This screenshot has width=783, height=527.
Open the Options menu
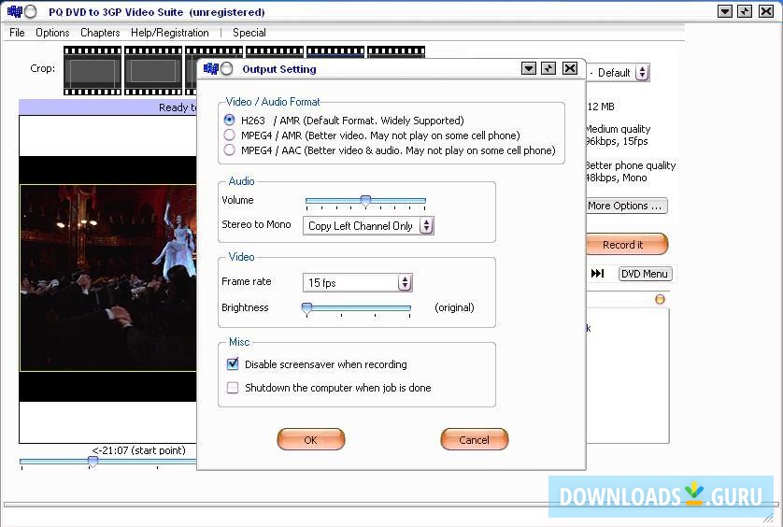52,33
